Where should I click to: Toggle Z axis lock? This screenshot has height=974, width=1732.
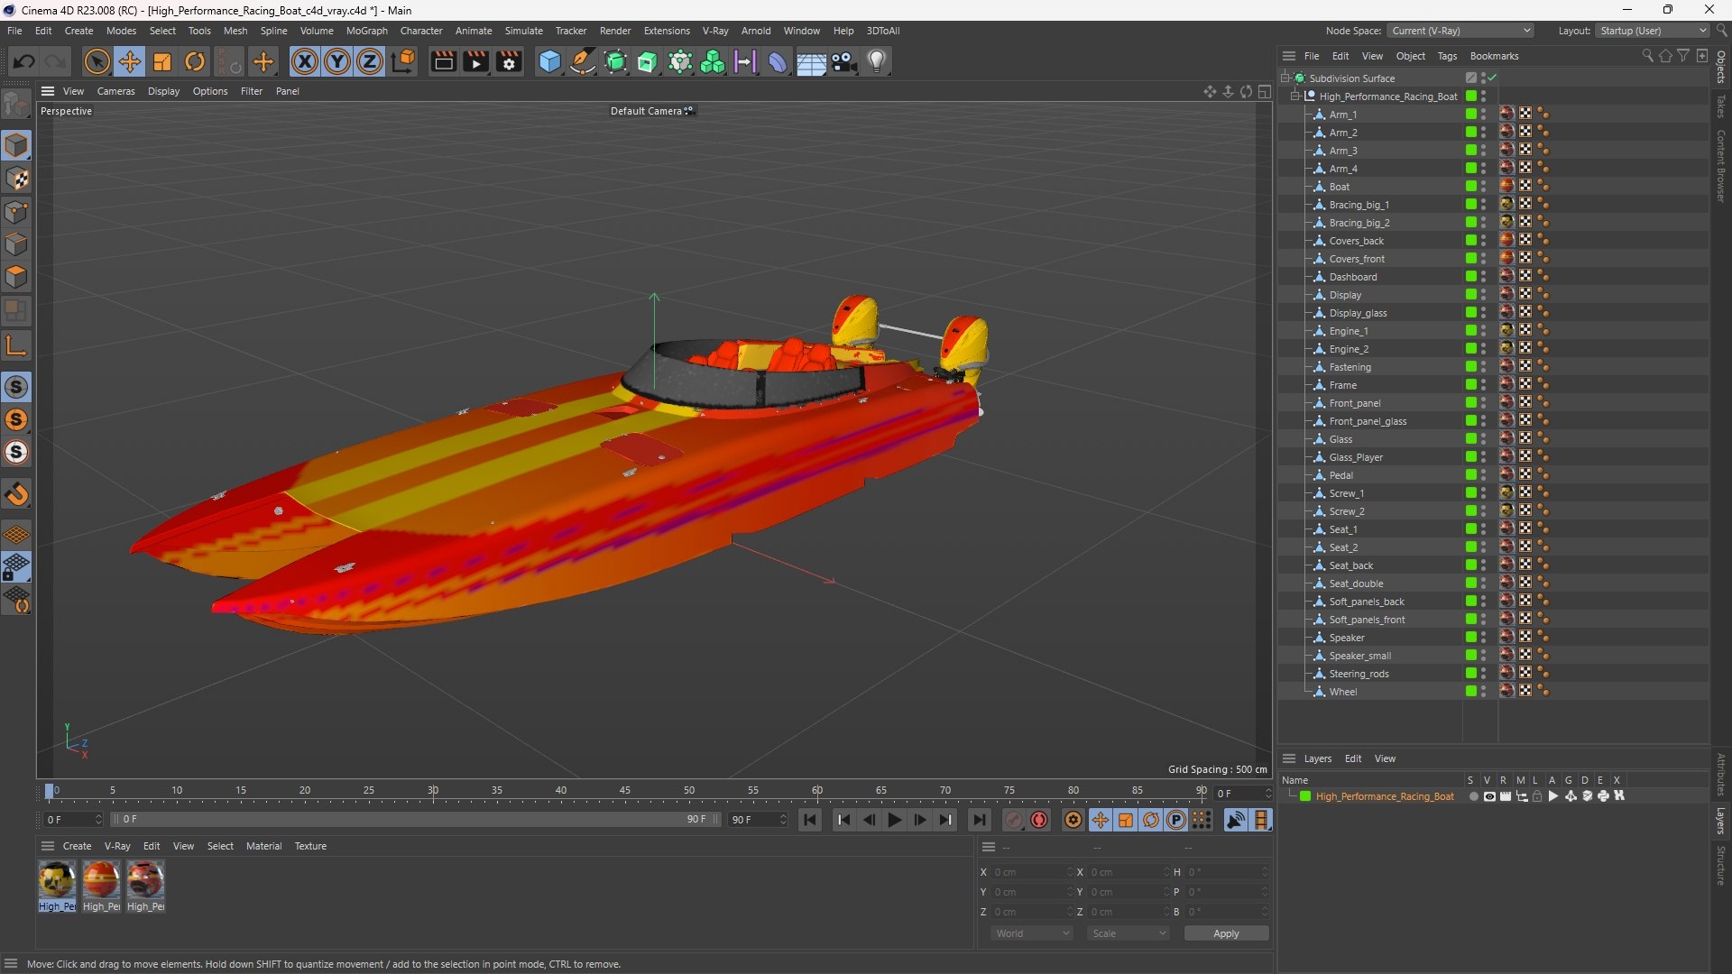click(370, 61)
